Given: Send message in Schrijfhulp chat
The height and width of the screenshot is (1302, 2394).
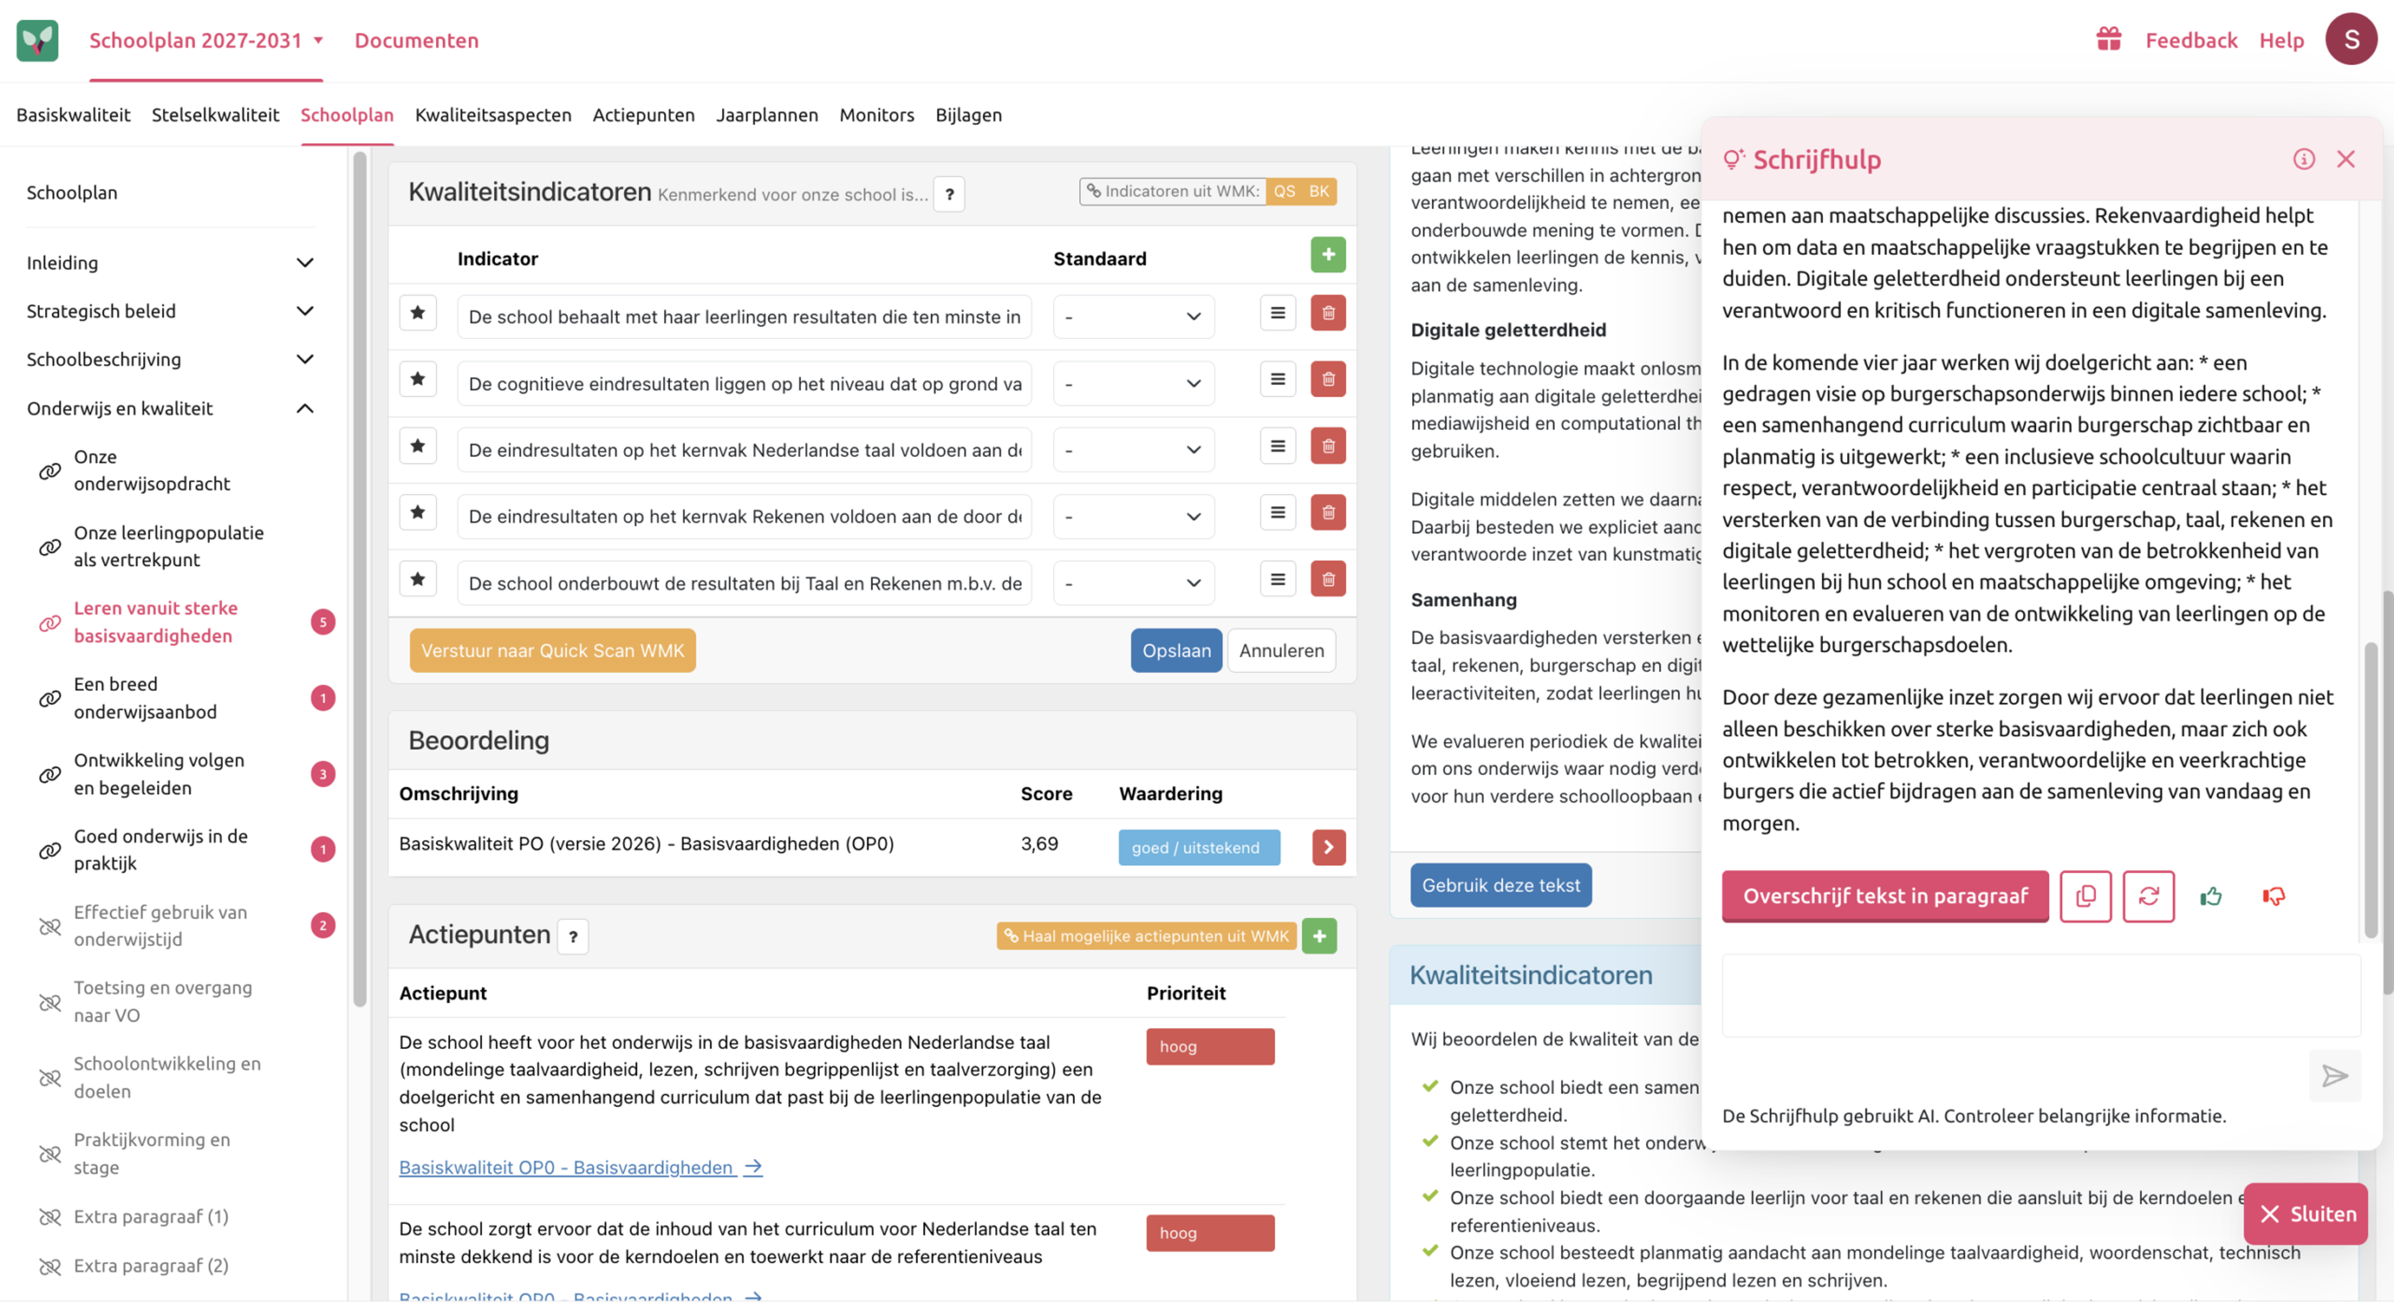Looking at the screenshot, I should pos(2335,1076).
